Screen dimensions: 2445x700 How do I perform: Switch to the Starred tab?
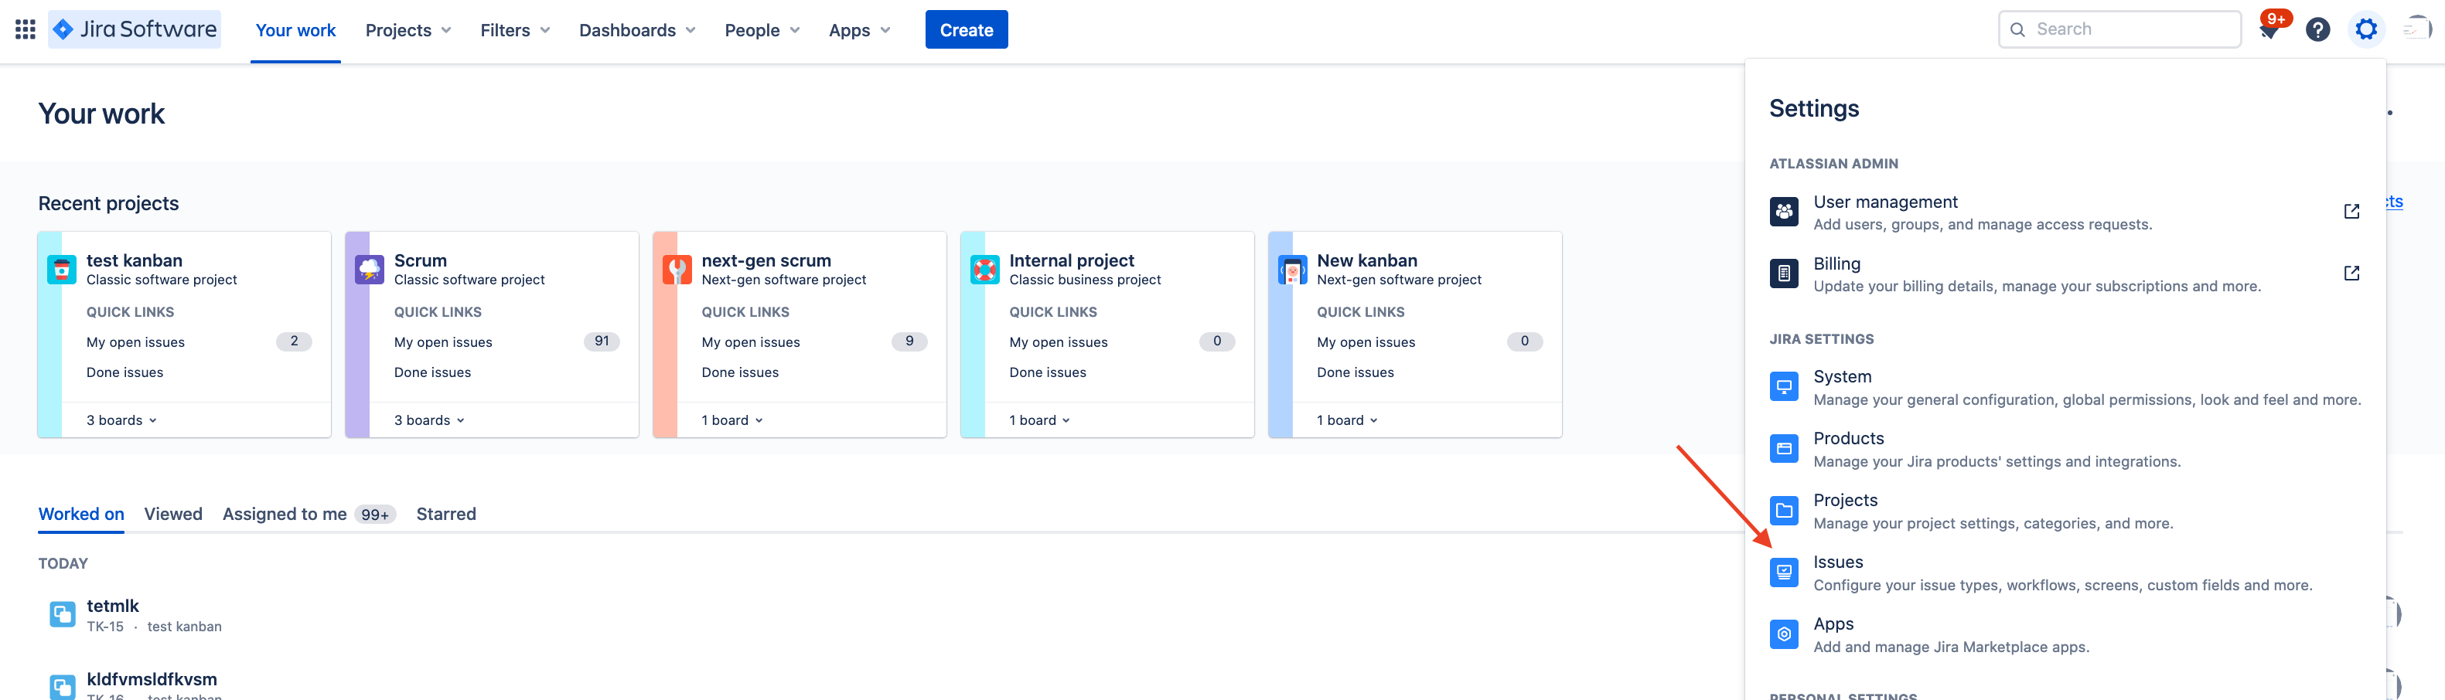[x=446, y=514]
